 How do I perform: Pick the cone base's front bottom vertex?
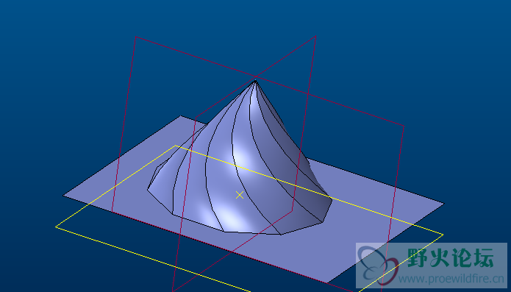pyautogui.click(x=281, y=235)
